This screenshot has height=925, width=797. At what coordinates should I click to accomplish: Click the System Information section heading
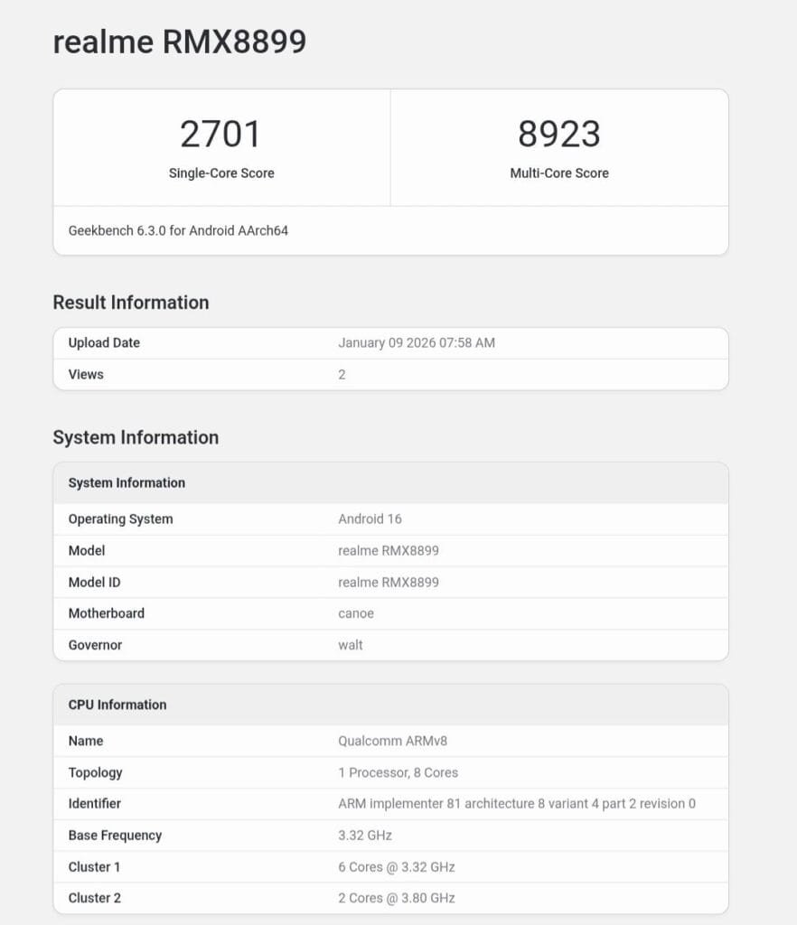pyautogui.click(x=137, y=437)
